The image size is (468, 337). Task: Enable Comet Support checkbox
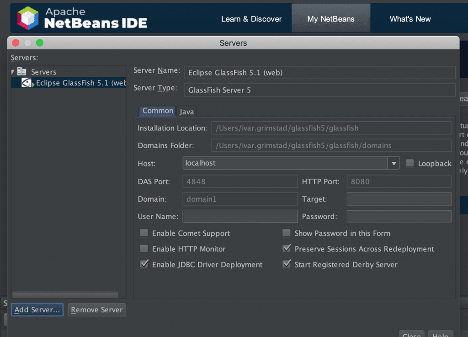coord(144,233)
